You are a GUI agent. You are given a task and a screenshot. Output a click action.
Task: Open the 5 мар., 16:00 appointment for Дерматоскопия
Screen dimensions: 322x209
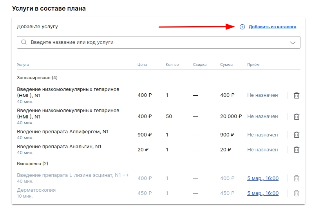263,193
